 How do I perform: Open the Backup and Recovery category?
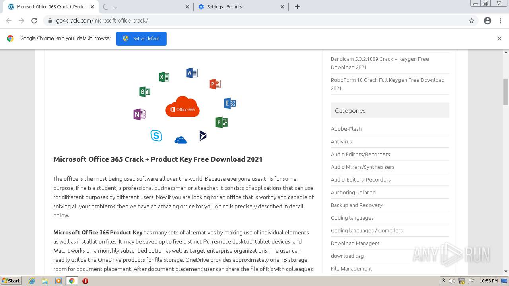pos(357,205)
